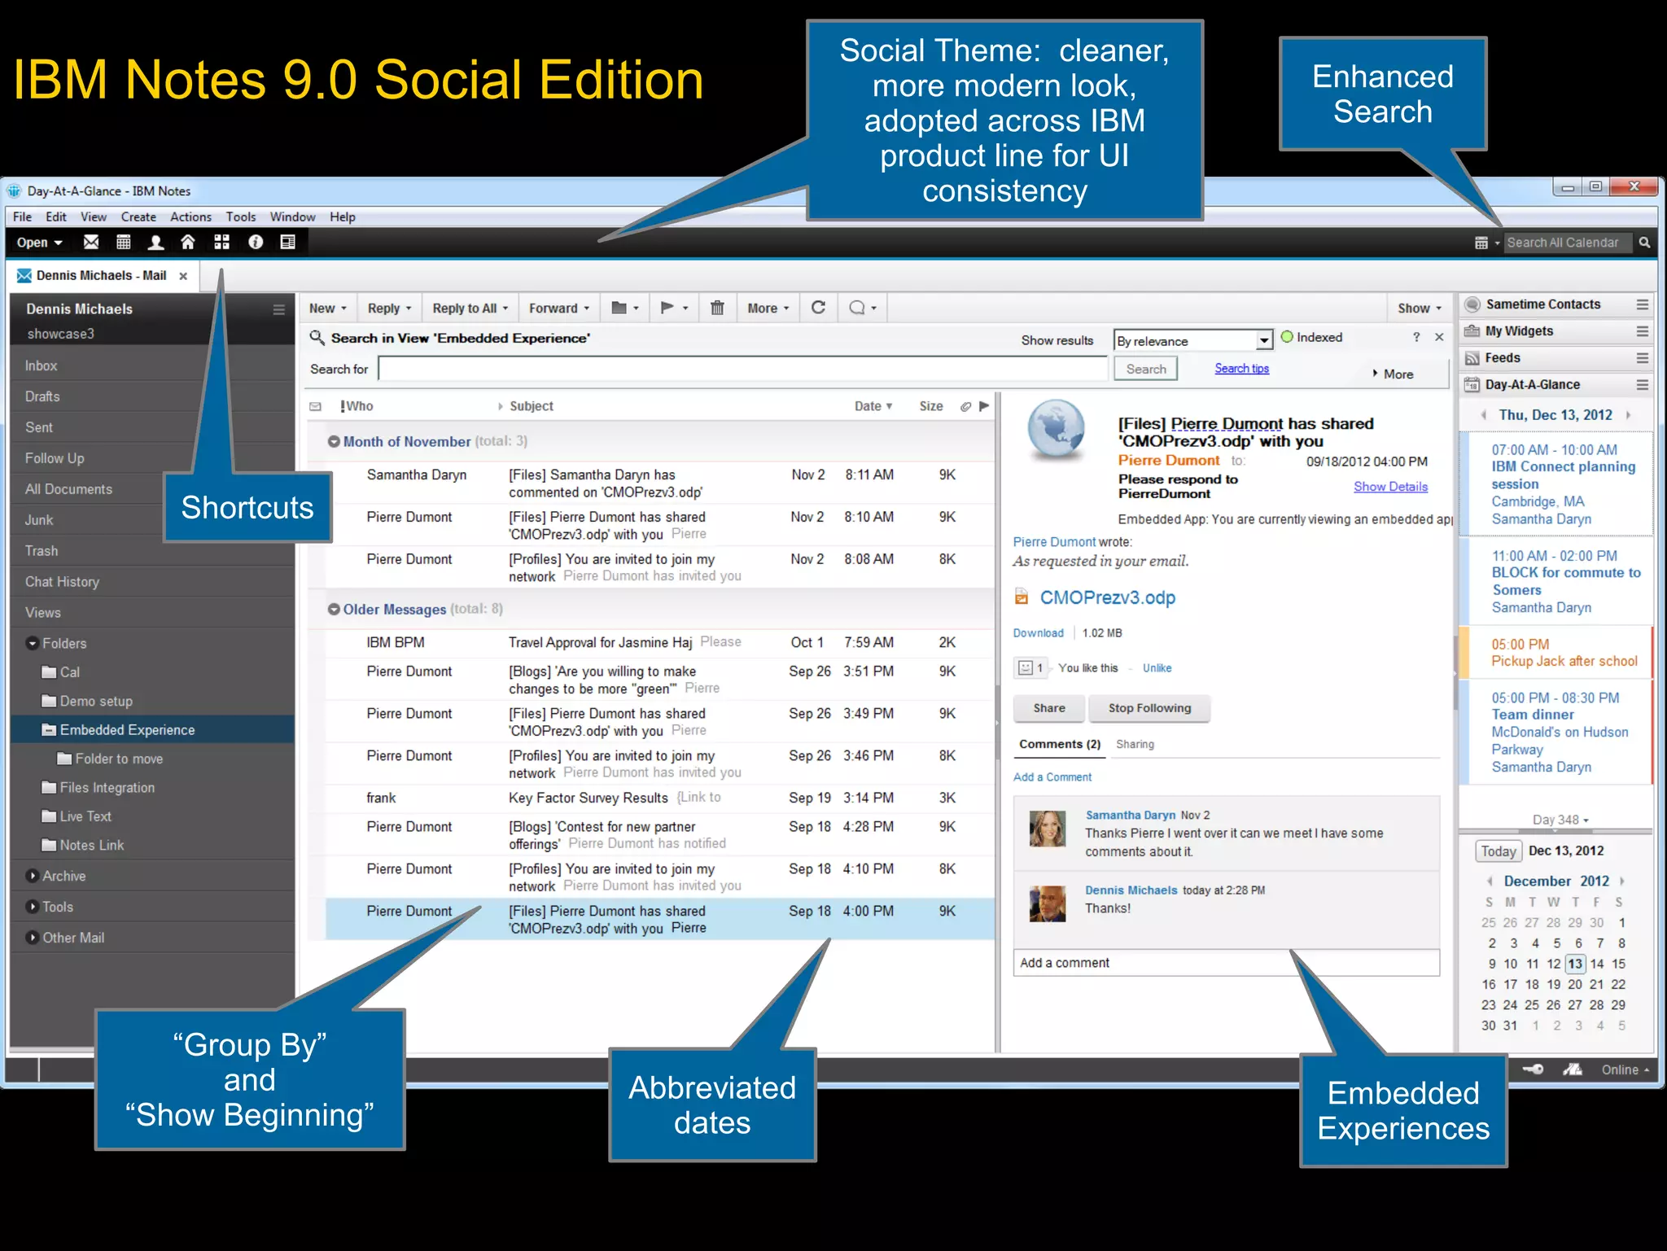Open My Widgets panel menu icon
Image resolution: width=1667 pixels, height=1251 pixels.
(x=1643, y=331)
